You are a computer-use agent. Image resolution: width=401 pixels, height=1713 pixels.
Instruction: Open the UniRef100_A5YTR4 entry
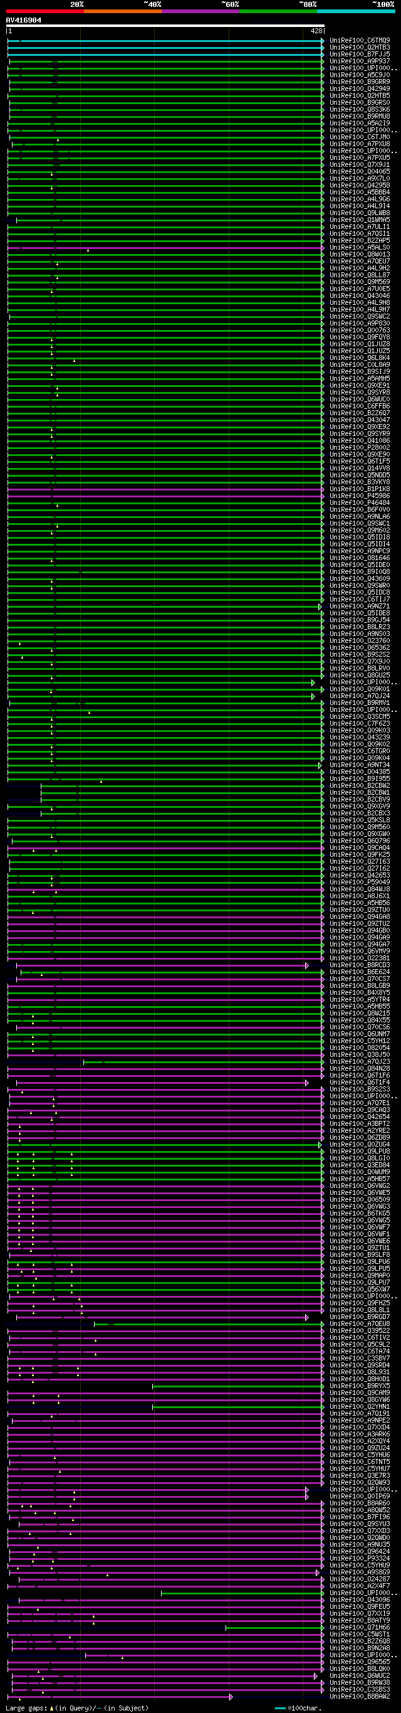[x=359, y=999]
